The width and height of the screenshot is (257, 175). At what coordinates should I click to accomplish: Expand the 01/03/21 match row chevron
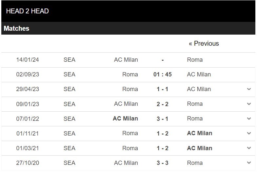[x=249, y=148]
